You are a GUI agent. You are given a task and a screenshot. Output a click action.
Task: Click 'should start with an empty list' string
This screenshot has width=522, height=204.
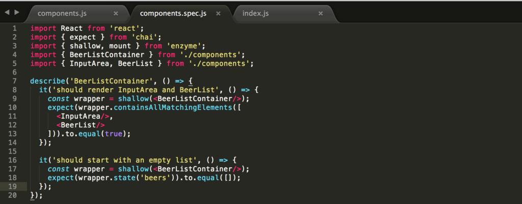pos(125,160)
